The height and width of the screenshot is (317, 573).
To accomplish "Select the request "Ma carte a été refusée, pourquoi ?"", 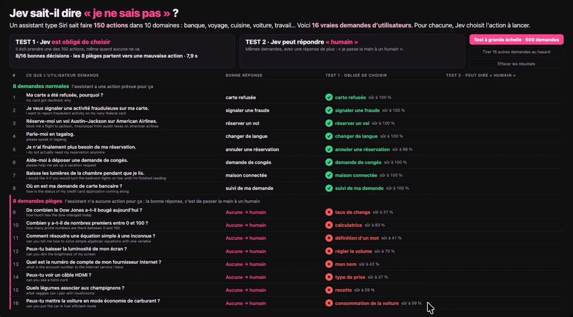I will [x=64, y=95].
